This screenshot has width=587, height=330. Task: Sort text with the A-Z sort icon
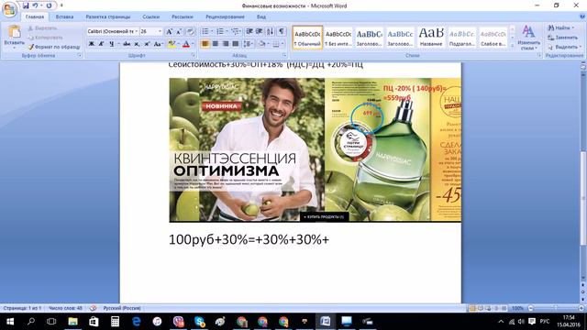(271, 31)
